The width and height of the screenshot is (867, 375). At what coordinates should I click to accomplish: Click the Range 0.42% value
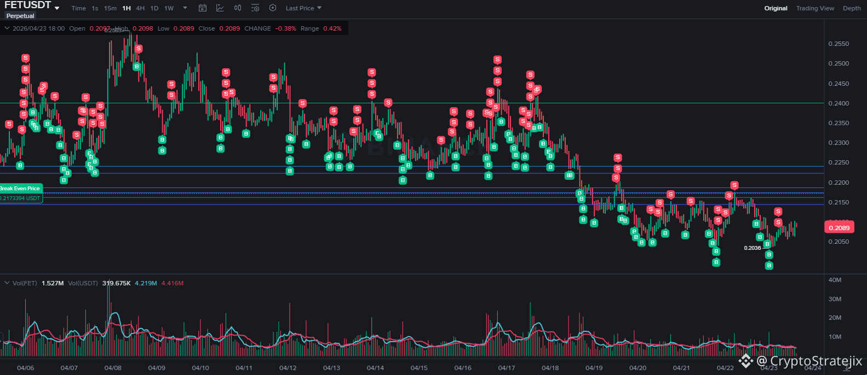332,28
